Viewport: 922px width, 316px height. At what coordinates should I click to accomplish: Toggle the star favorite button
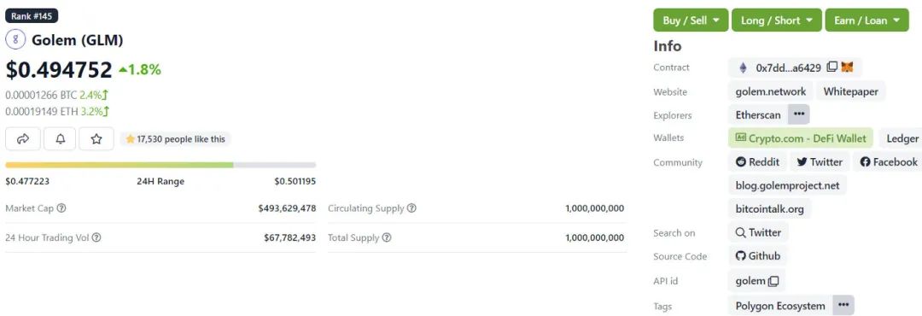[96, 139]
